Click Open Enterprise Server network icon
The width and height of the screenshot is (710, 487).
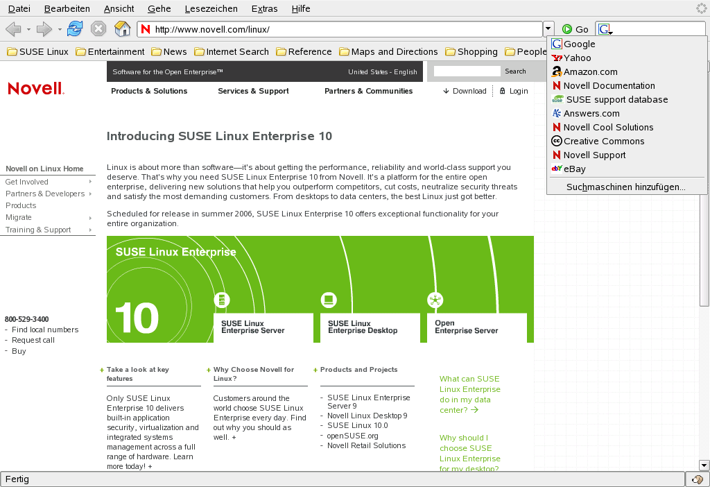tap(435, 300)
